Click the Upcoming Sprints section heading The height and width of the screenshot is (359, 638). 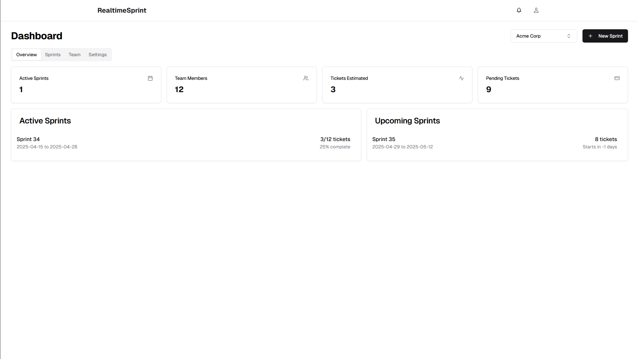click(x=407, y=121)
